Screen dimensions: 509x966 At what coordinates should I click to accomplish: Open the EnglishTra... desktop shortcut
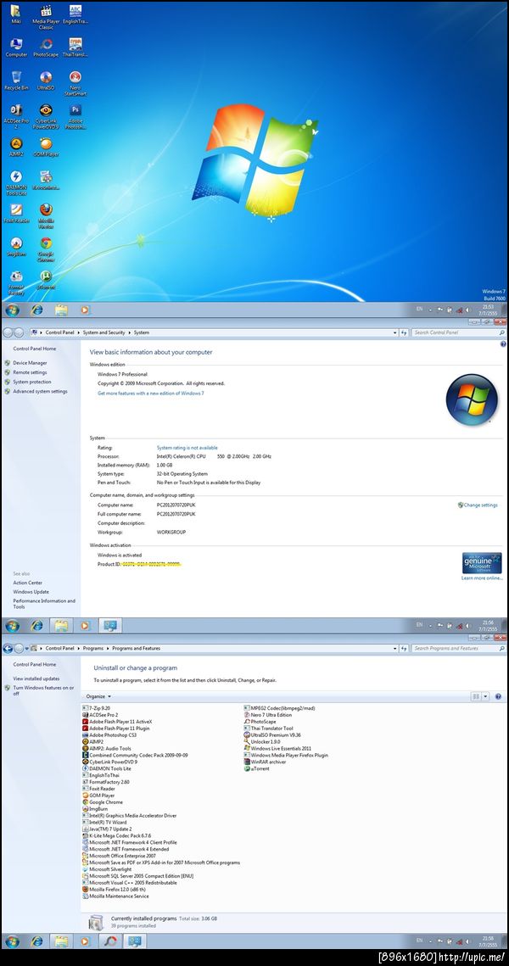pyautogui.click(x=76, y=14)
